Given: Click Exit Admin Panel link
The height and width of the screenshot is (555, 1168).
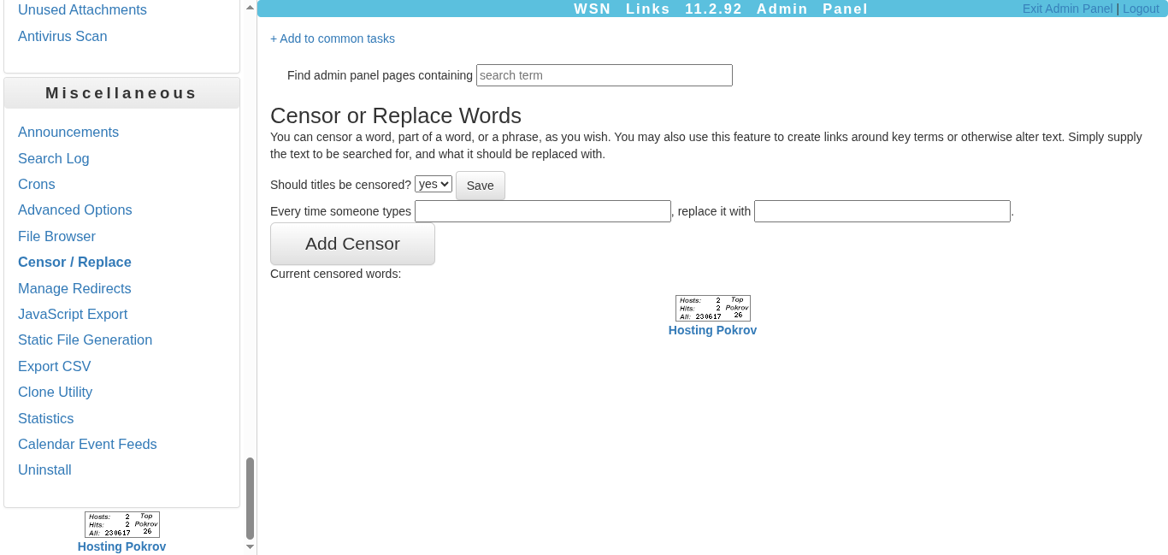Looking at the screenshot, I should (1067, 9).
